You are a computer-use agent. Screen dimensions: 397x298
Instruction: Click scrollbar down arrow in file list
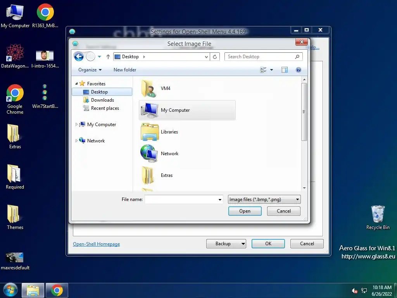[304, 188]
